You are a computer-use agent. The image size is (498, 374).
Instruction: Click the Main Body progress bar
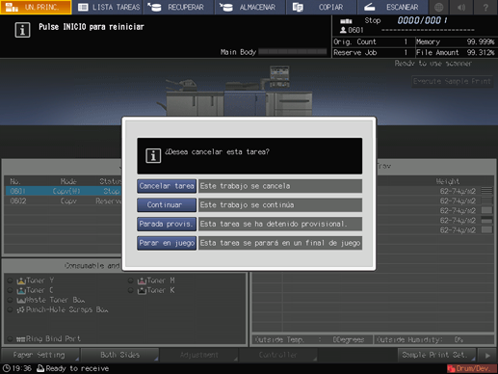tap(293, 52)
